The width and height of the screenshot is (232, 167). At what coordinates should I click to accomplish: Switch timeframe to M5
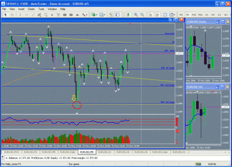(x=187, y=15)
